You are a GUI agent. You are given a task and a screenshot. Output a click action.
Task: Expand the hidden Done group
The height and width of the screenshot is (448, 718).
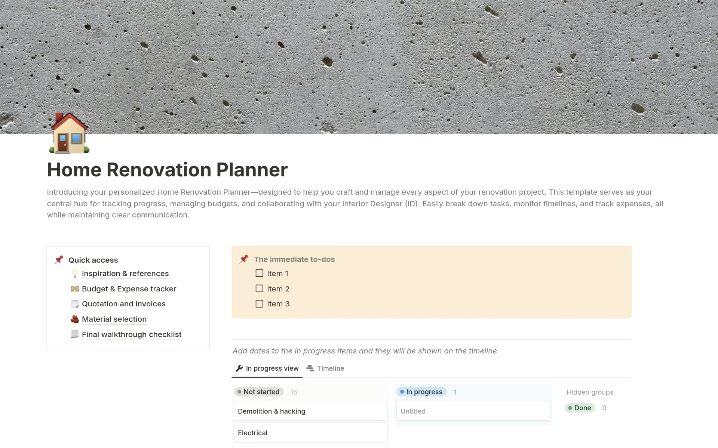point(580,408)
